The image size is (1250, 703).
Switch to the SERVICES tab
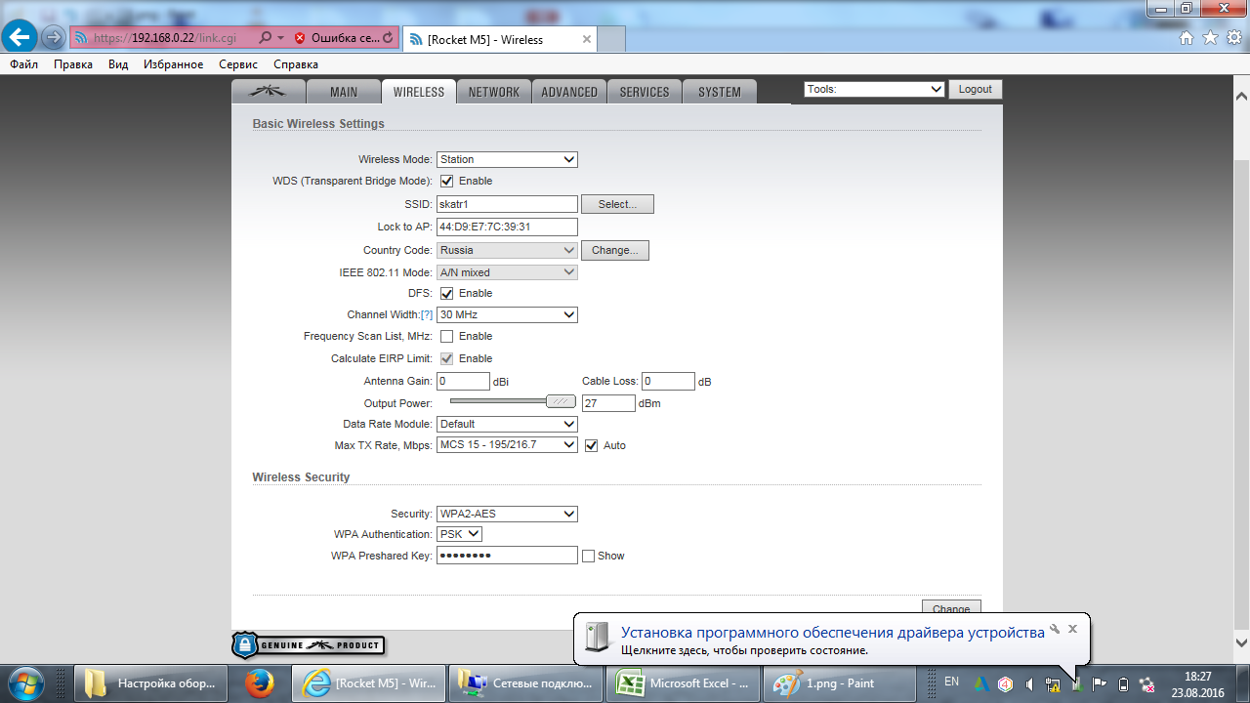(x=645, y=92)
